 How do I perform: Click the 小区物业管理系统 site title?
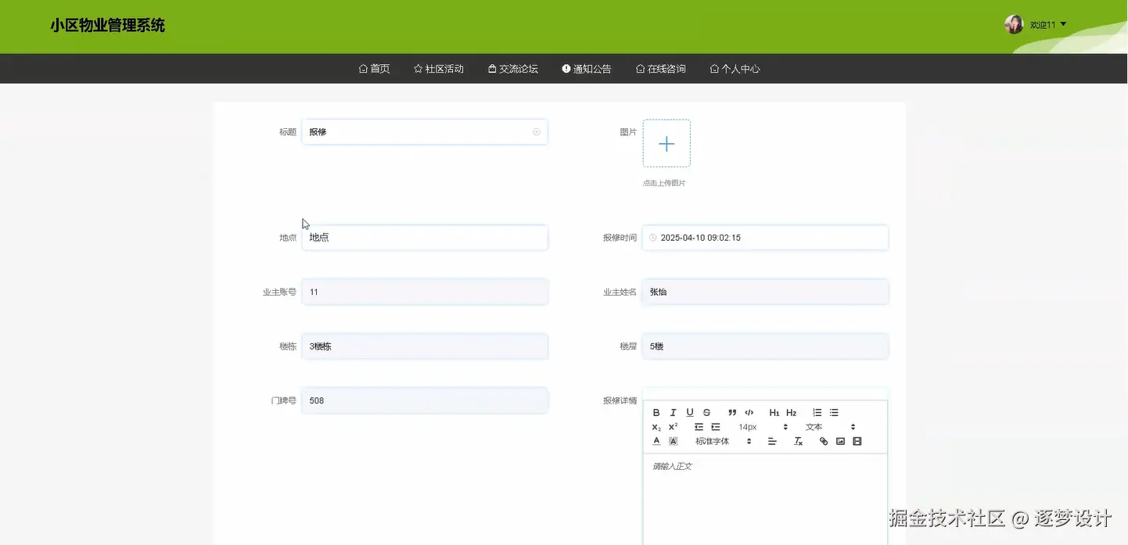[108, 25]
